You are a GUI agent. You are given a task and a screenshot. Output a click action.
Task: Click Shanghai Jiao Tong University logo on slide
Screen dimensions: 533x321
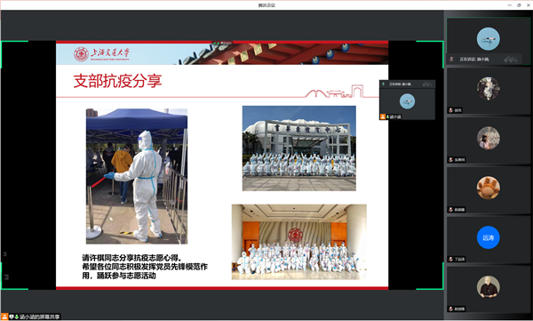tap(101, 54)
